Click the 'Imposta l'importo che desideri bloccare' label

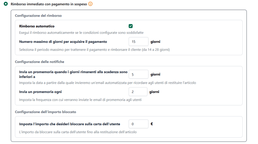coord(70,124)
